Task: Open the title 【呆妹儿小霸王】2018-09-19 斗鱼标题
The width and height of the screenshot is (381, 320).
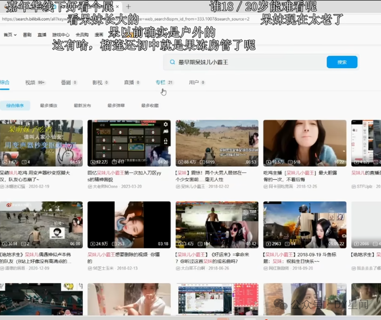Action: tap(300, 258)
